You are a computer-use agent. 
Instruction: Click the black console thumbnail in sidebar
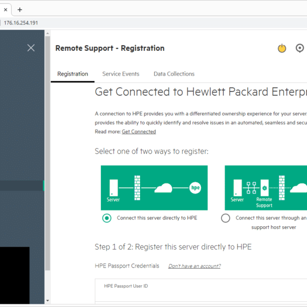tap(15, 276)
